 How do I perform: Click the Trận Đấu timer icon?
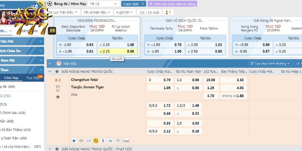[59, 63]
